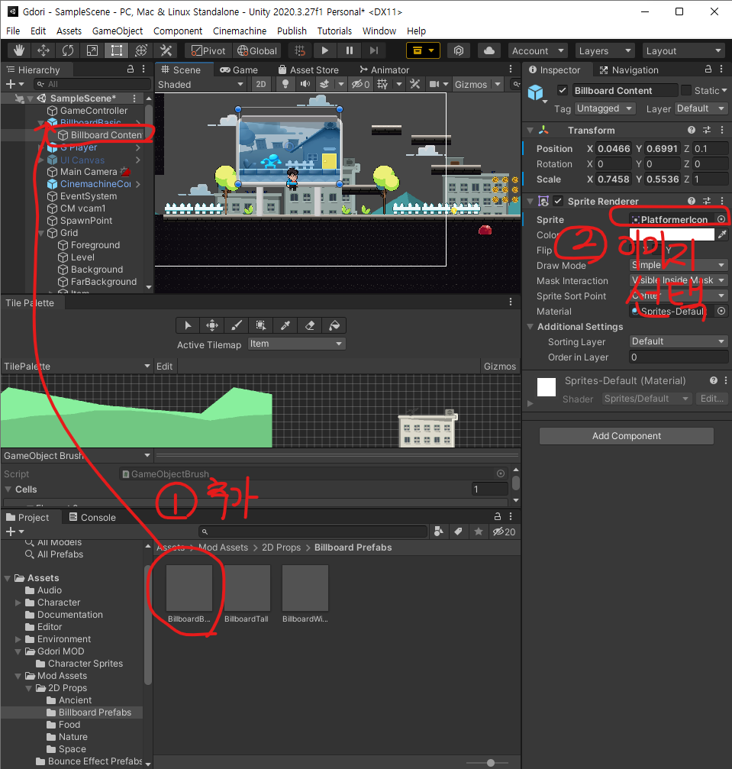Click the Add Component button
This screenshot has height=769, width=732.
[x=627, y=436]
